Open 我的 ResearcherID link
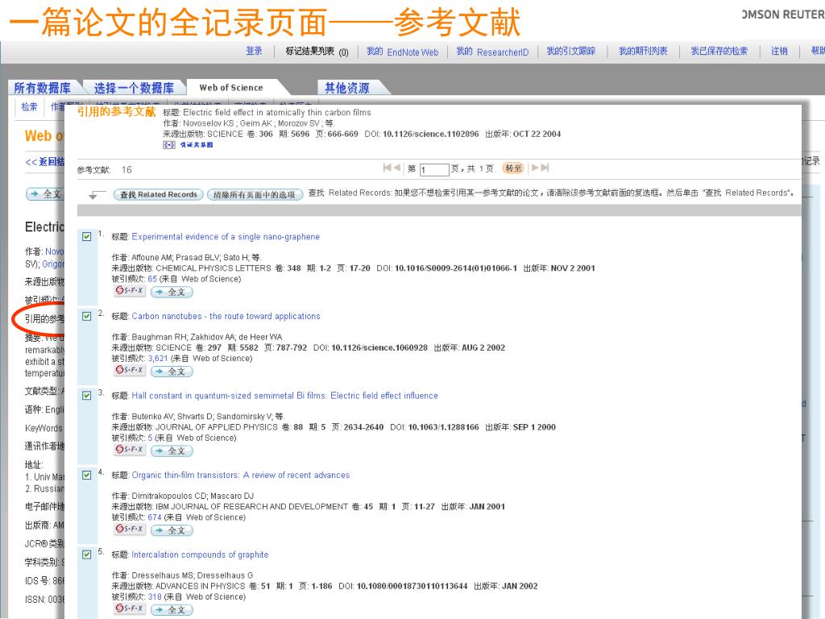 pos(492,52)
